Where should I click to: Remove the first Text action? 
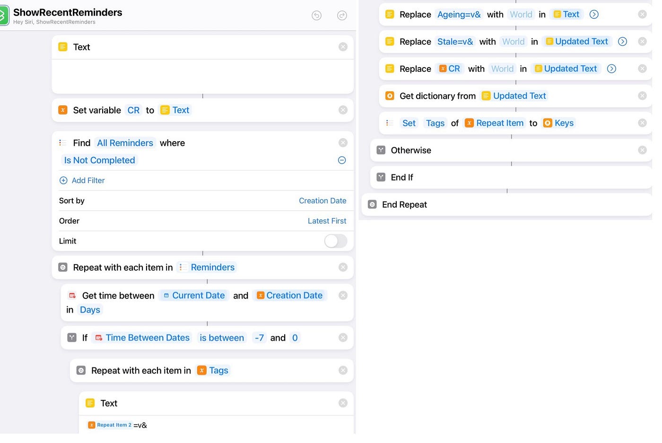(x=343, y=47)
